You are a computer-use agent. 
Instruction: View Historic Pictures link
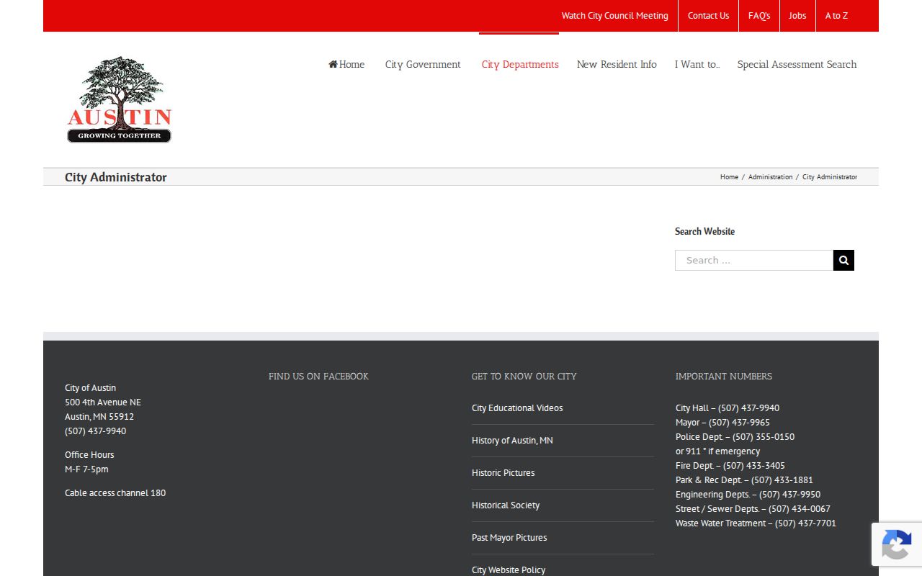[x=503, y=473]
